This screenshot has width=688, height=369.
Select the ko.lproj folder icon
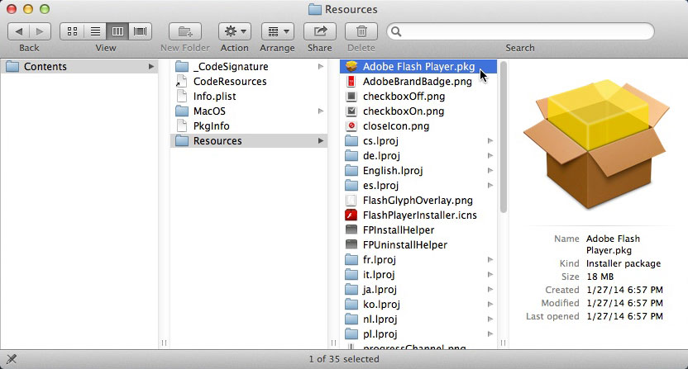click(x=351, y=304)
